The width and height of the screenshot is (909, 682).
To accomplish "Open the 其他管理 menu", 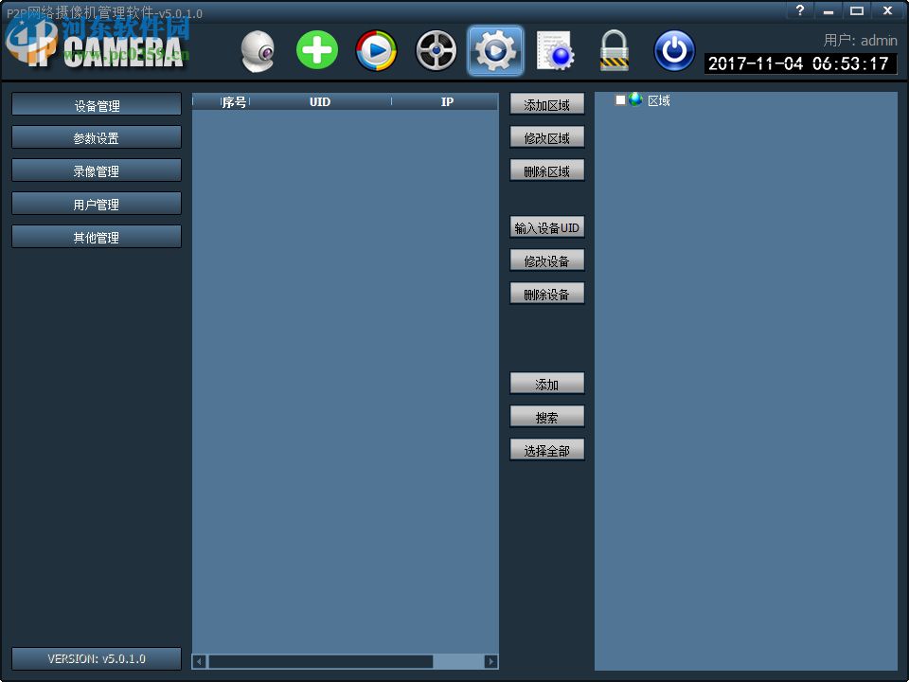I will click(97, 237).
